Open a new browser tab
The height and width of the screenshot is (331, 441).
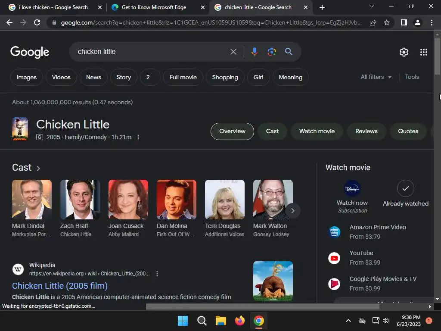coord(322,7)
